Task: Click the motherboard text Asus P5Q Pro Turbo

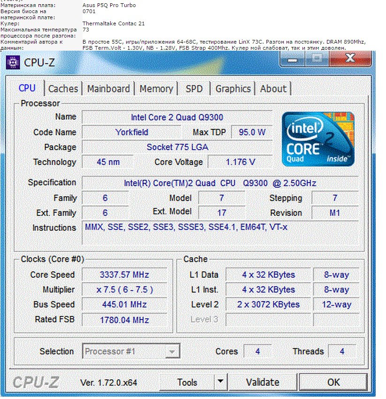Action: click(109, 5)
